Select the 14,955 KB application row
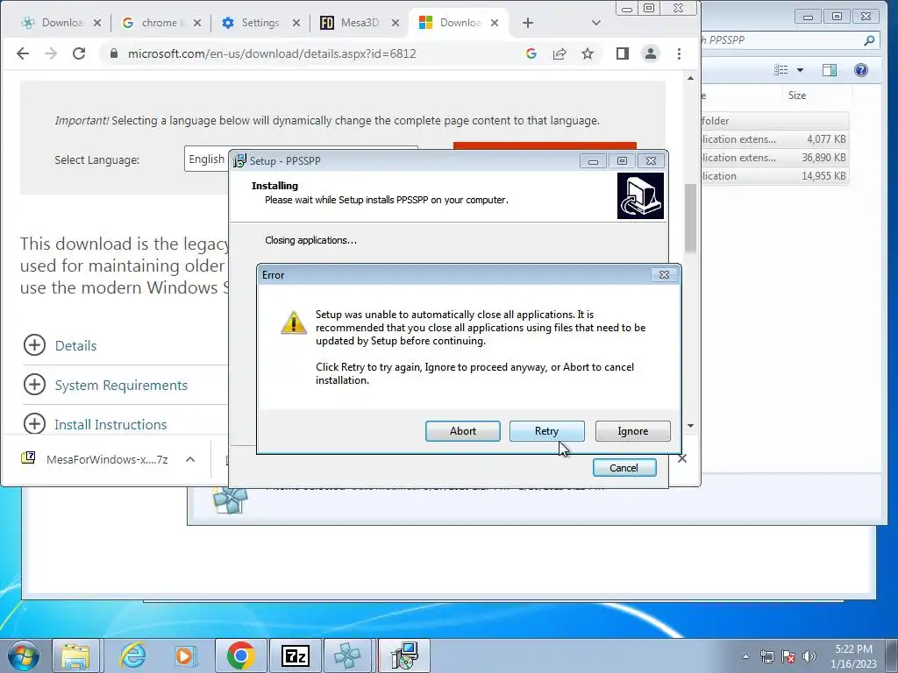898x673 pixels. coord(775,175)
